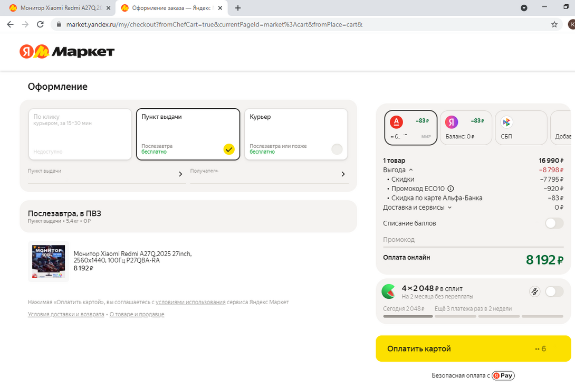The height and width of the screenshot is (386, 575).
Task: Close the Оформление заказа tab
Action: (220, 8)
